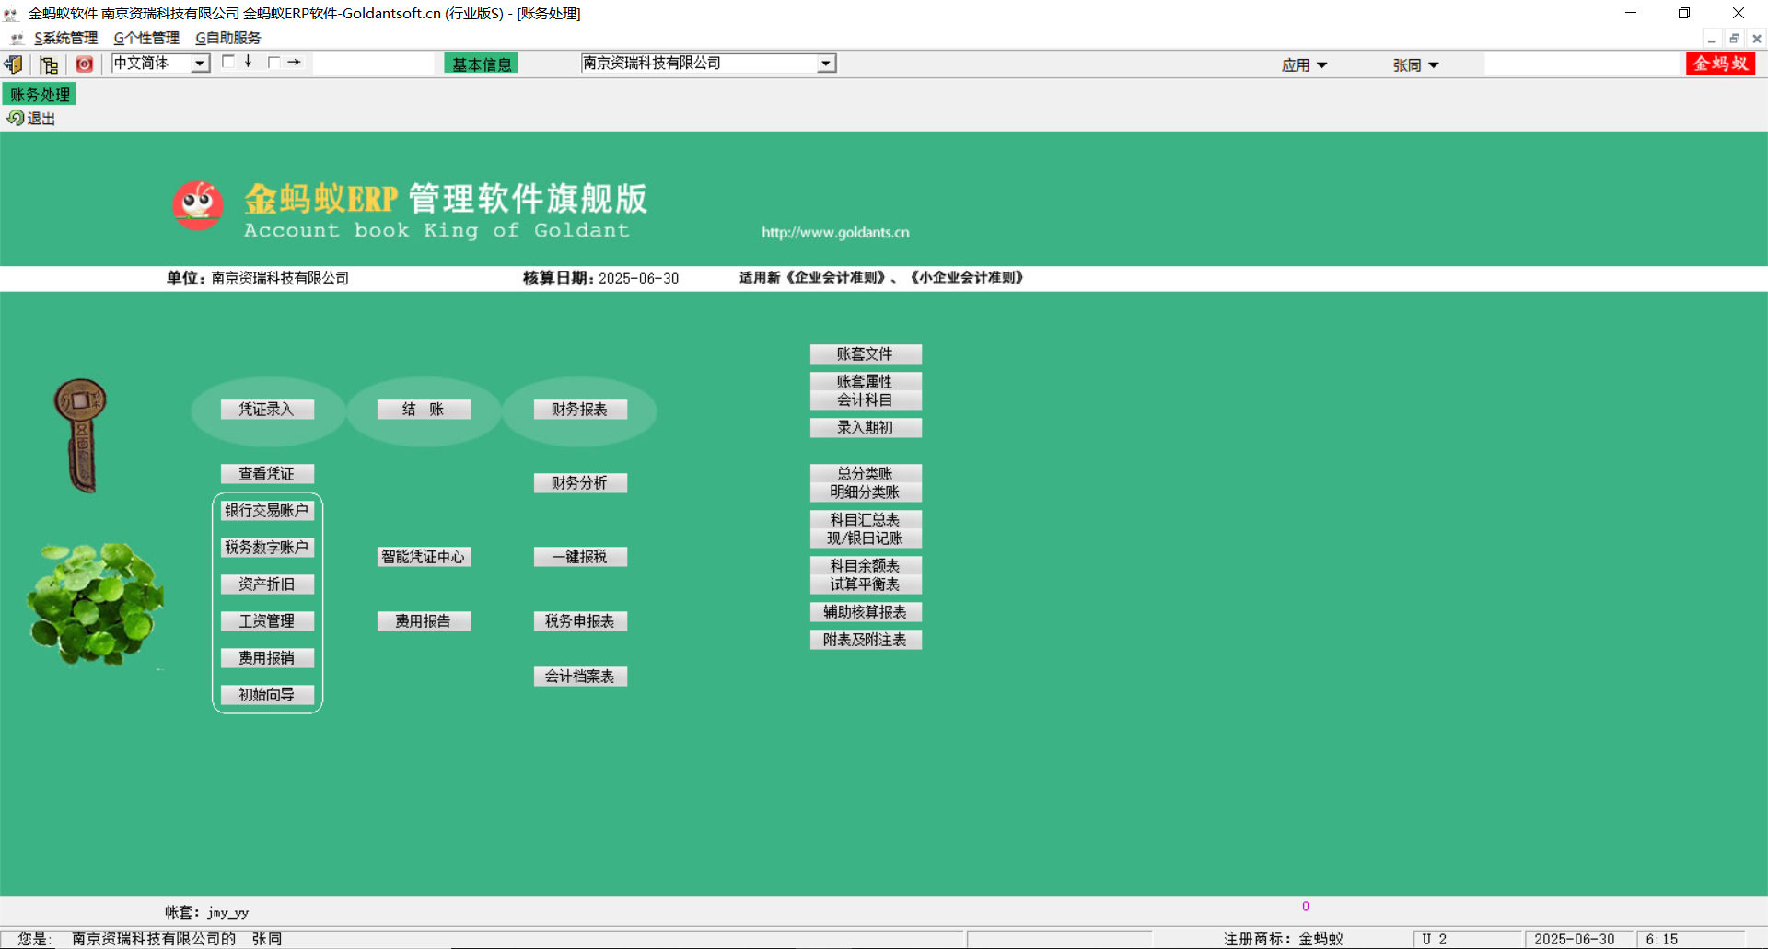The width and height of the screenshot is (1768, 949).
Task: Click the red 金蚂蚁 button
Action: click(1720, 64)
